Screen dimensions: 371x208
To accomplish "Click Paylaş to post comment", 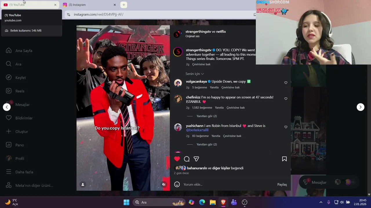I will coord(282,184).
